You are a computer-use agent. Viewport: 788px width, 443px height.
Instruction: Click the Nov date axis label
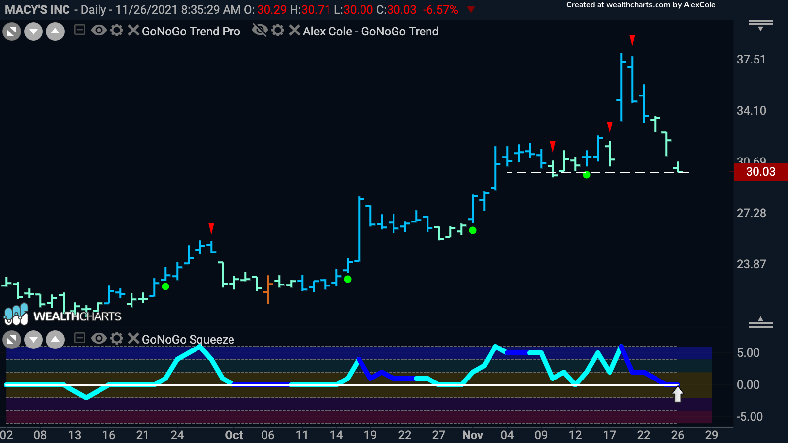[x=473, y=435]
